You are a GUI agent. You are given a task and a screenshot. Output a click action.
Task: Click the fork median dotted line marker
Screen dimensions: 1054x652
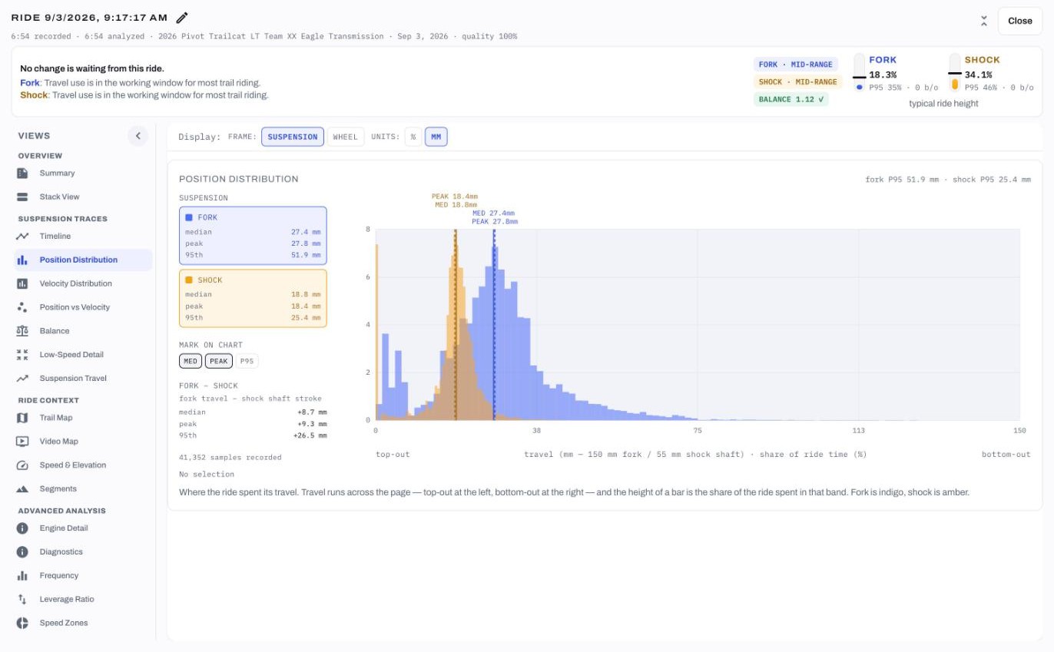pos(494,325)
